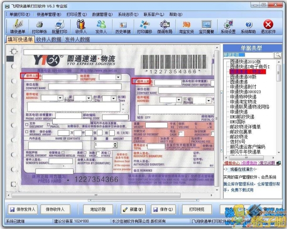
Task: Click the 地址识别 button
Action: pyautogui.click(x=98, y=209)
